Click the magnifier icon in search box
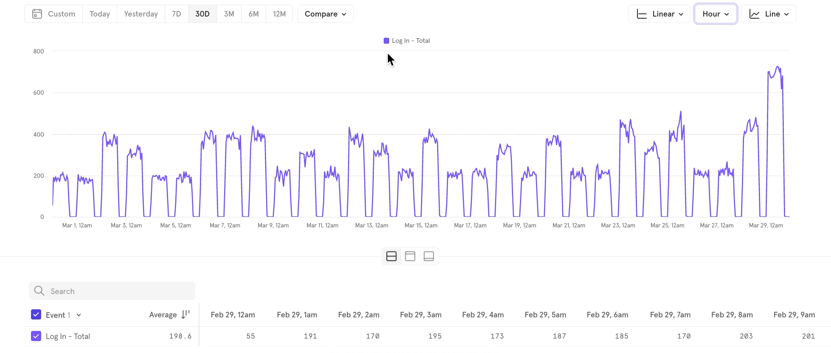Image resolution: width=831 pixels, height=353 pixels. click(39, 291)
